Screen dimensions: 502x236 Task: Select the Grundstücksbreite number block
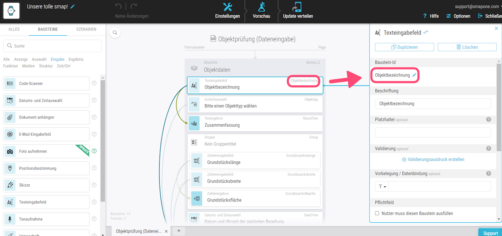(255, 179)
